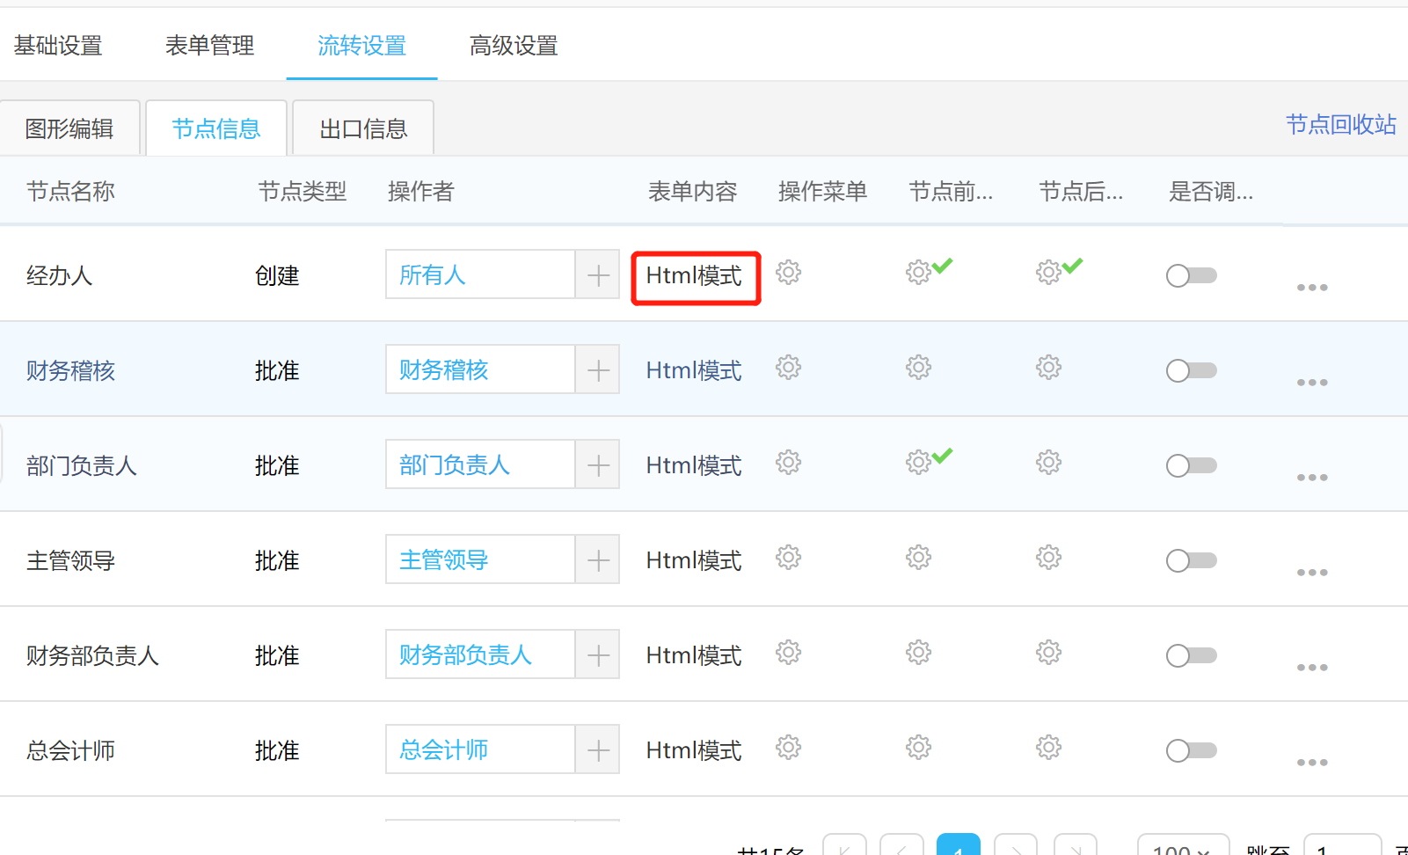Open operation menu gear for 财务部负责人 row
This screenshot has height=855, width=1408.
click(788, 653)
